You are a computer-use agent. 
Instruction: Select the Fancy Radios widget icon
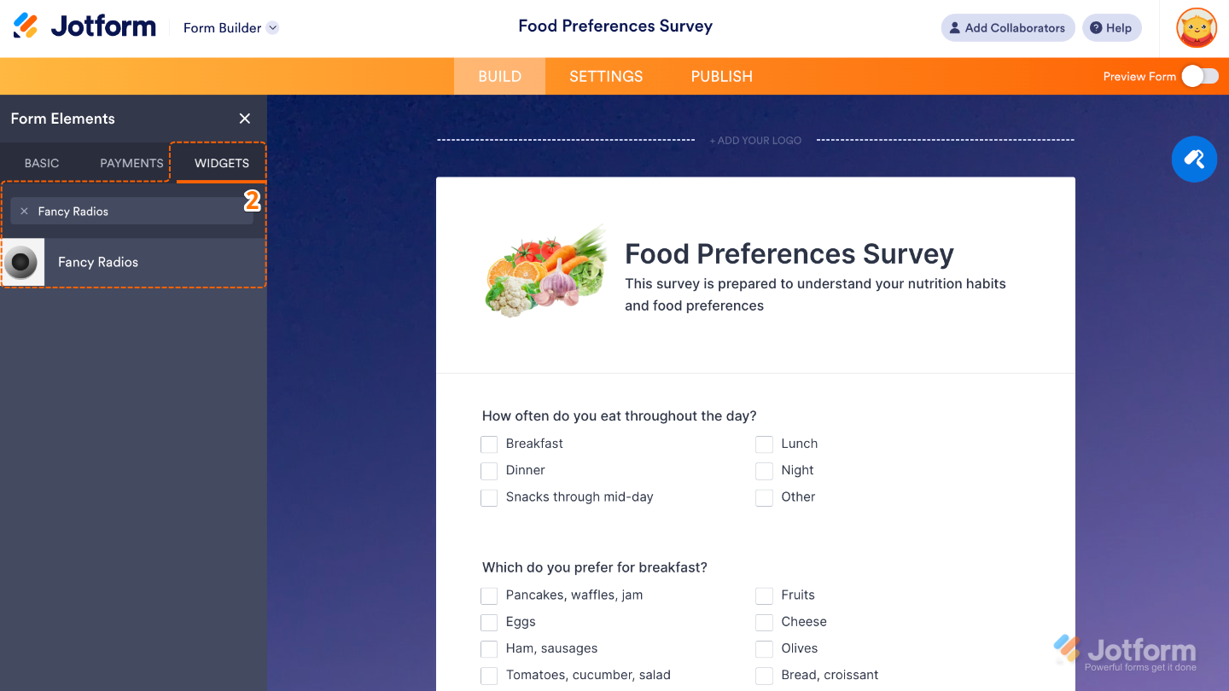[22, 262]
